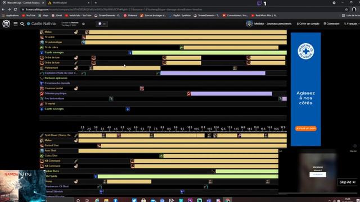The height and width of the screenshot is (202, 360).
Task: Click the tan Stomp duration bar
Action: pos(129,182)
